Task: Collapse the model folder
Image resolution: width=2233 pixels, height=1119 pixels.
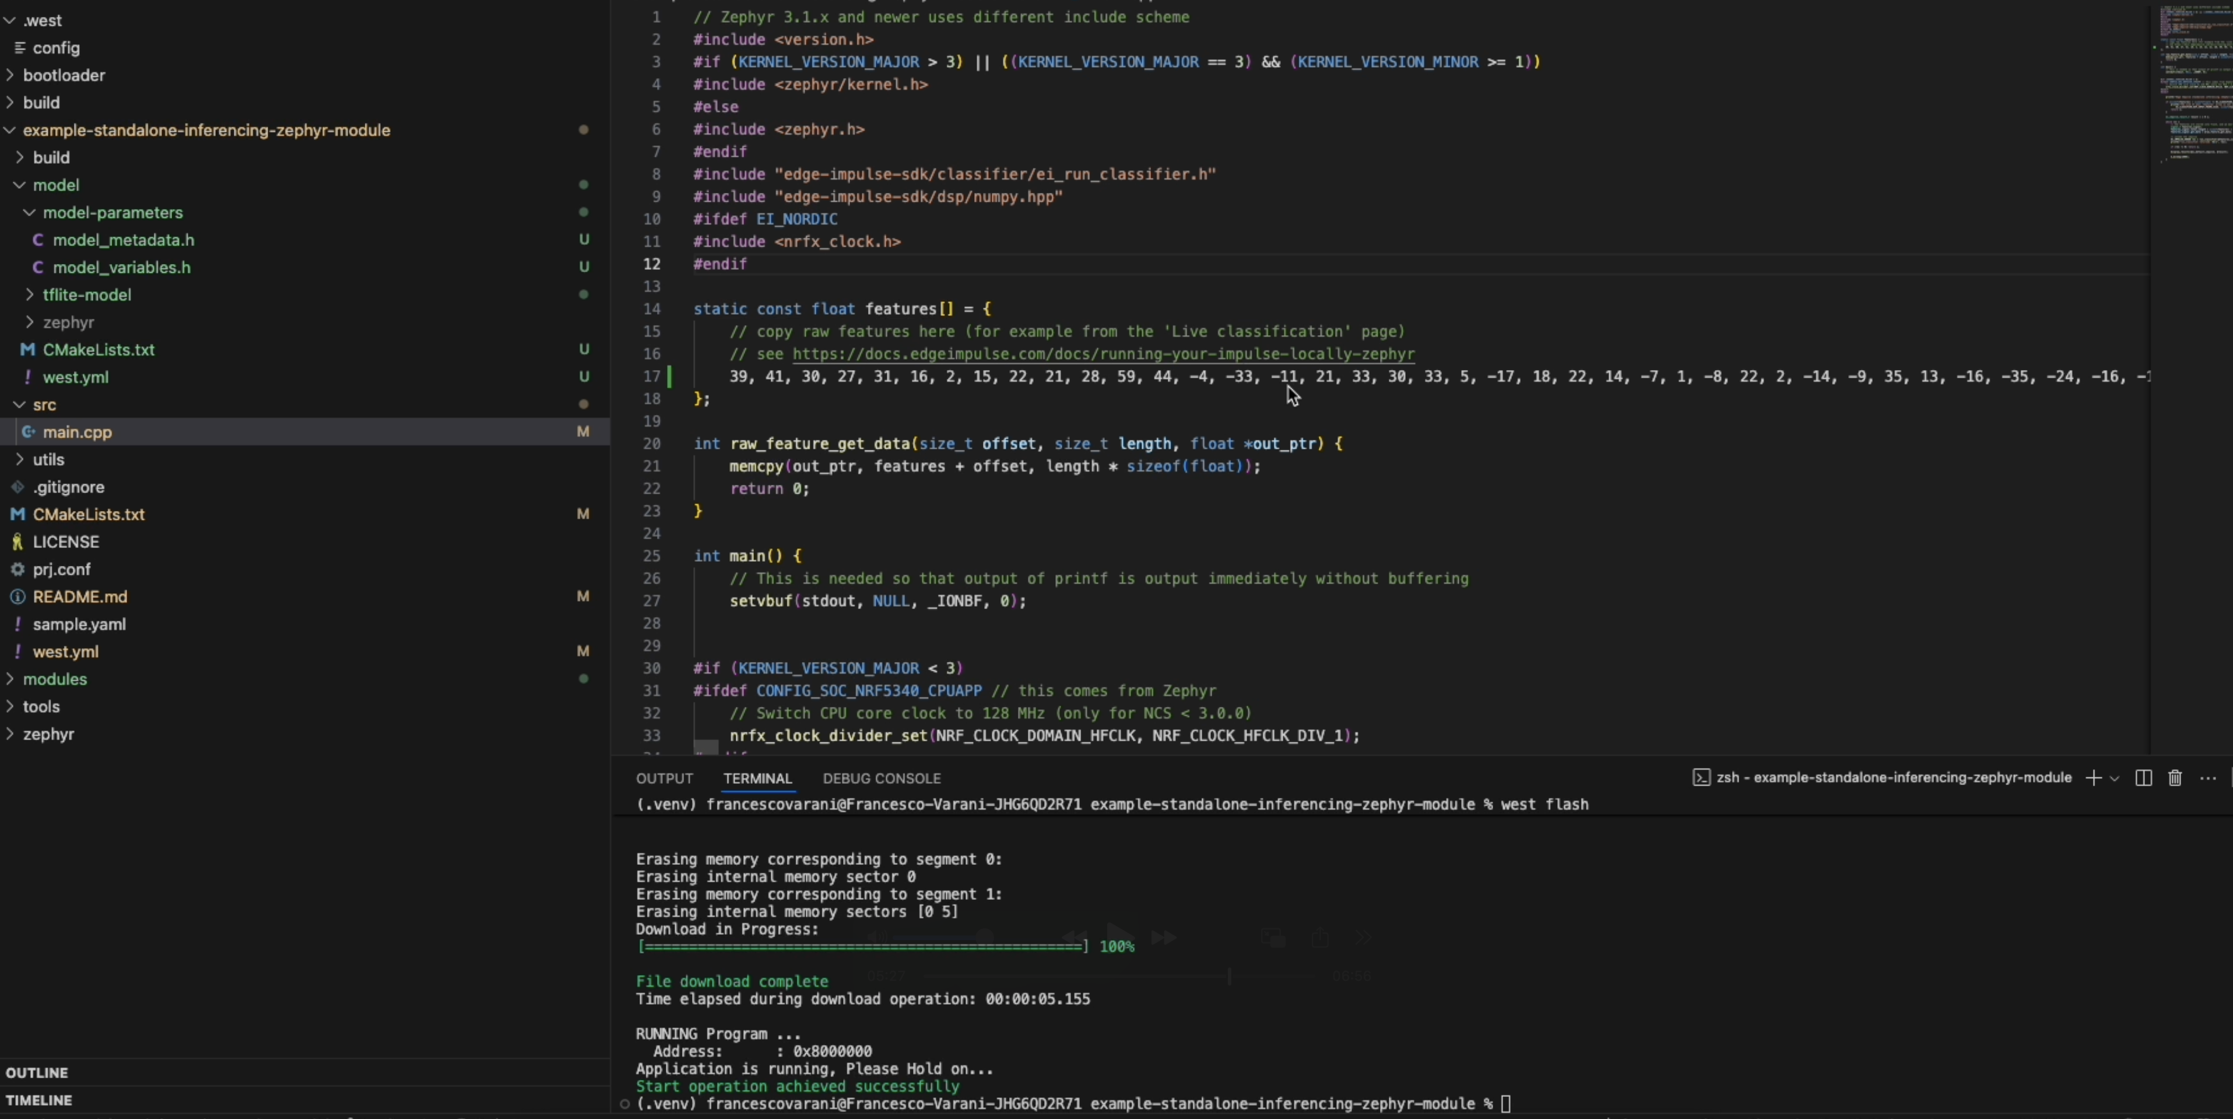Action: (19, 185)
